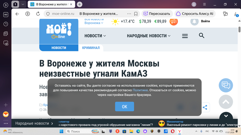Open the chat bubble floating button
Viewport: 241px width, 135px height.
pyautogui.click(x=226, y=85)
